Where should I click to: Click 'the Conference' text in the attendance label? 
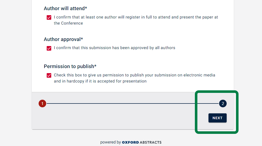[68, 23]
